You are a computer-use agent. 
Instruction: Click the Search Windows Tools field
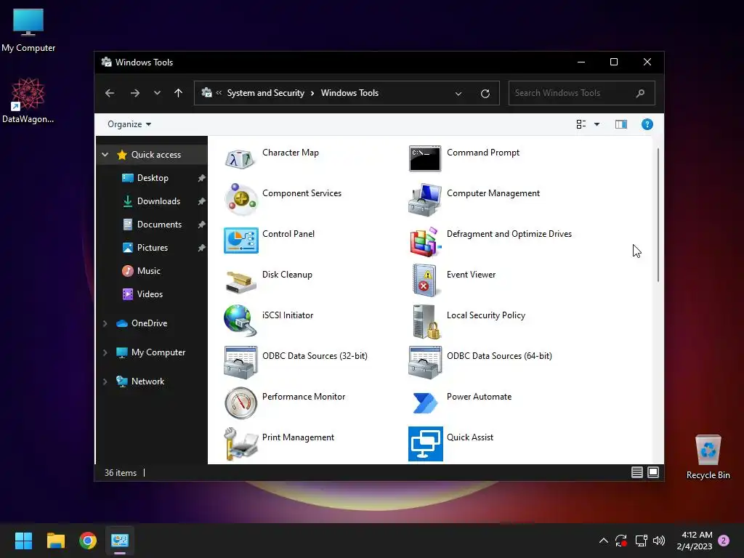tap(581, 93)
